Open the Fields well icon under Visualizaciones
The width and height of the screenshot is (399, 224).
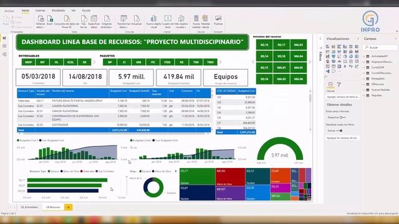(x=330, y=85)
